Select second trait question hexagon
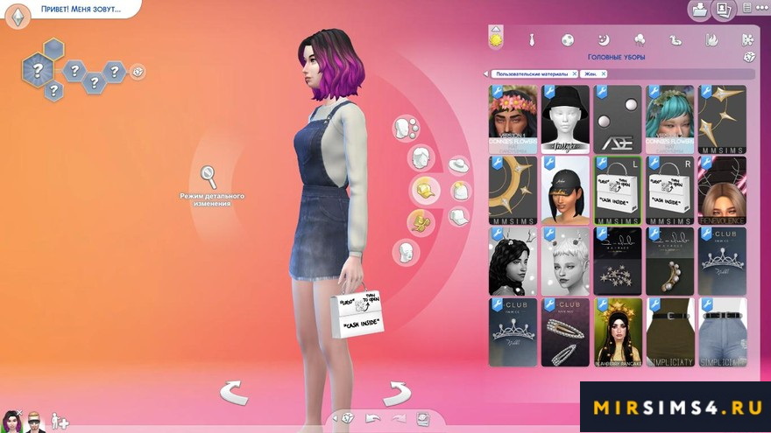 coord(94,82)
